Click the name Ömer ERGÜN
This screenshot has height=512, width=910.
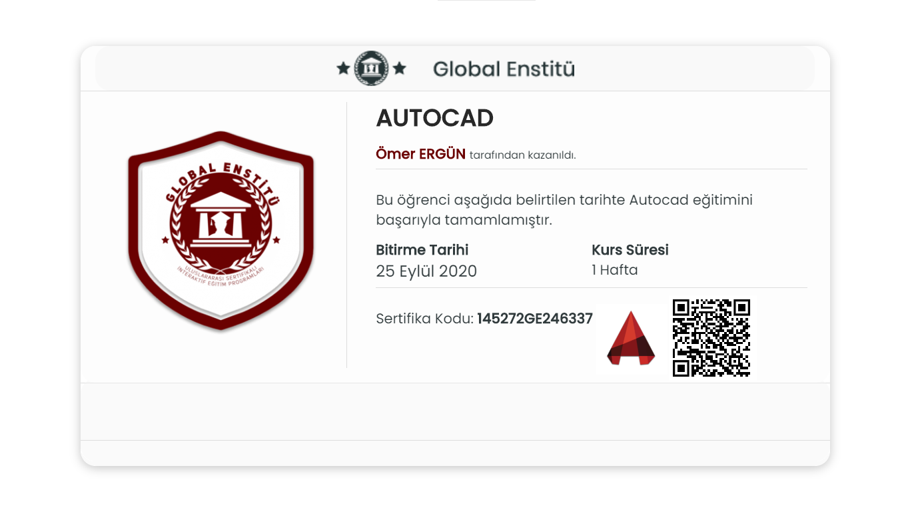[421, 154]
